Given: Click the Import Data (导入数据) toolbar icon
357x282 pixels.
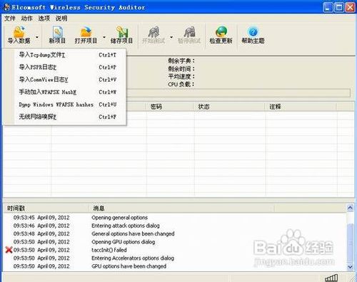Looking at the screenshot, I should pos(19,35).
